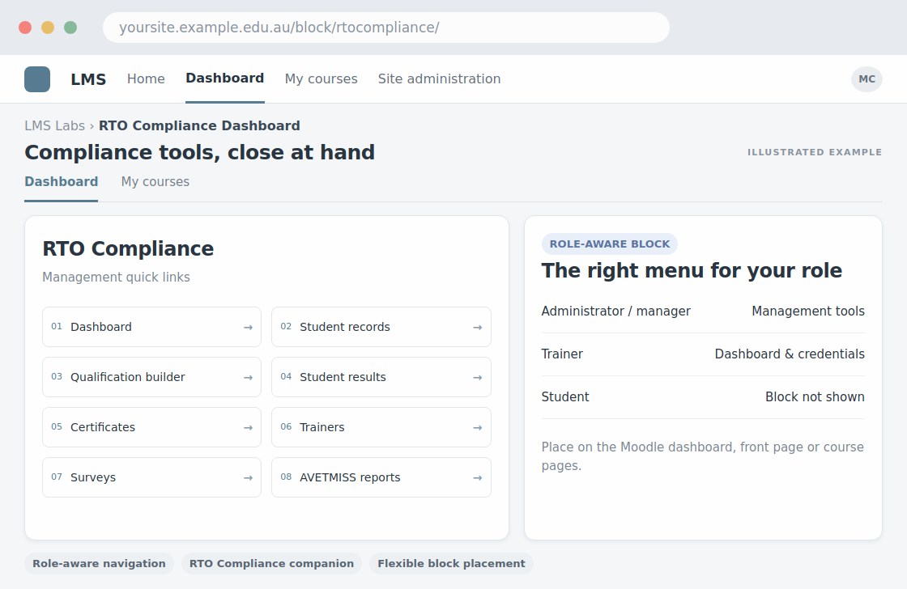Click the arrow beside Student results
This screenshot has width=907, height=589.
(x=477, y=378)
